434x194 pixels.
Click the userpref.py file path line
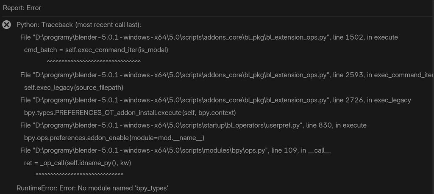[x=193, y=126]
